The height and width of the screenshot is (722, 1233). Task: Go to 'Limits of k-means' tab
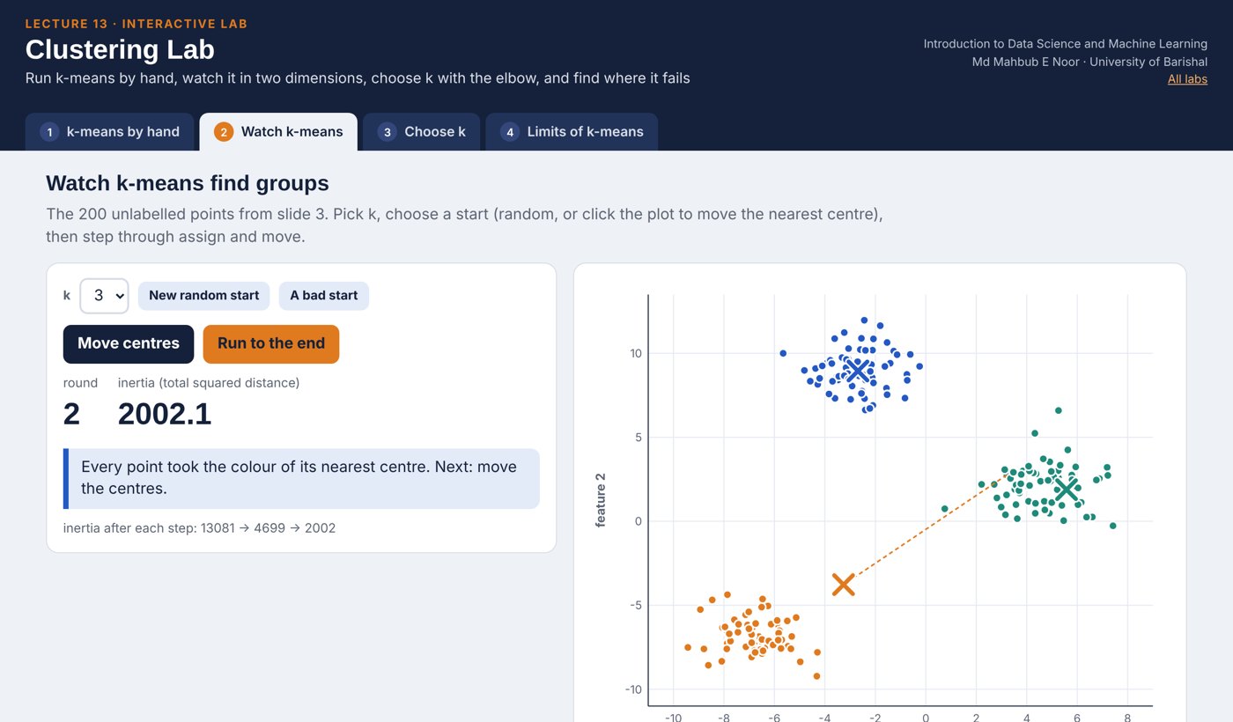572,132
